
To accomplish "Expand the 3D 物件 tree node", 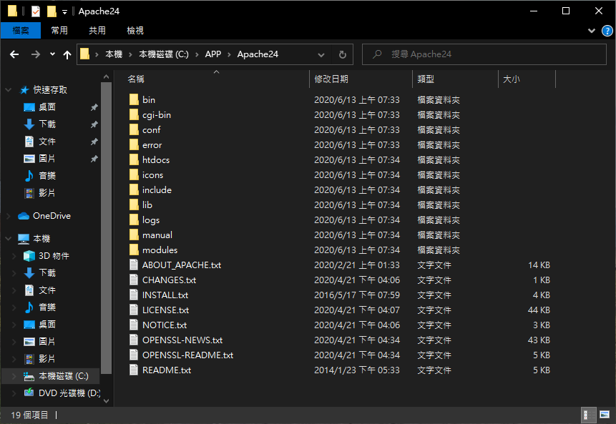I will tap(14, 256).
